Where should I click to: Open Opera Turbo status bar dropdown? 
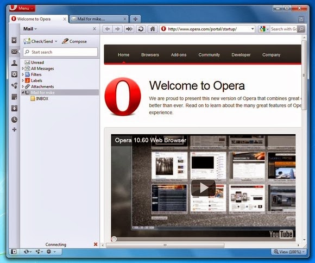[51, 252]
